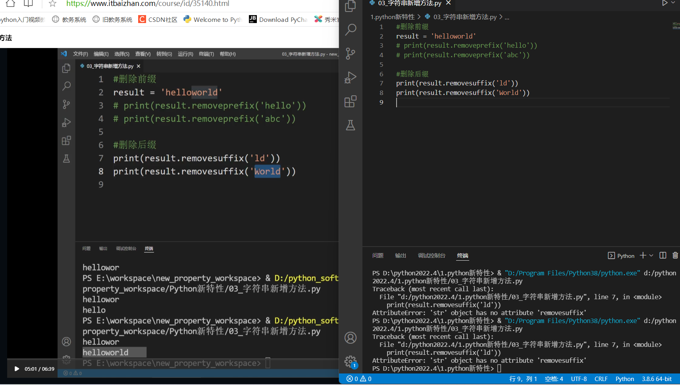Viewport: 680px width, 385px height.
Task: Select the 03_字符串新增方法.py tab in right editor
Action: [x=410, y=3]
